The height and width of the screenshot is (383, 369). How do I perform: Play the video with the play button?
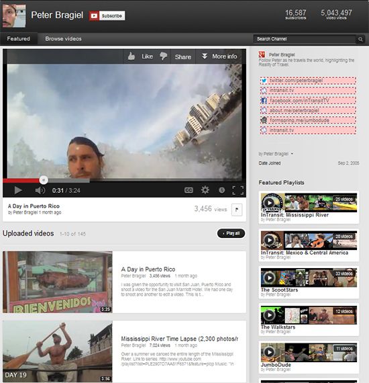coord(18,190)
